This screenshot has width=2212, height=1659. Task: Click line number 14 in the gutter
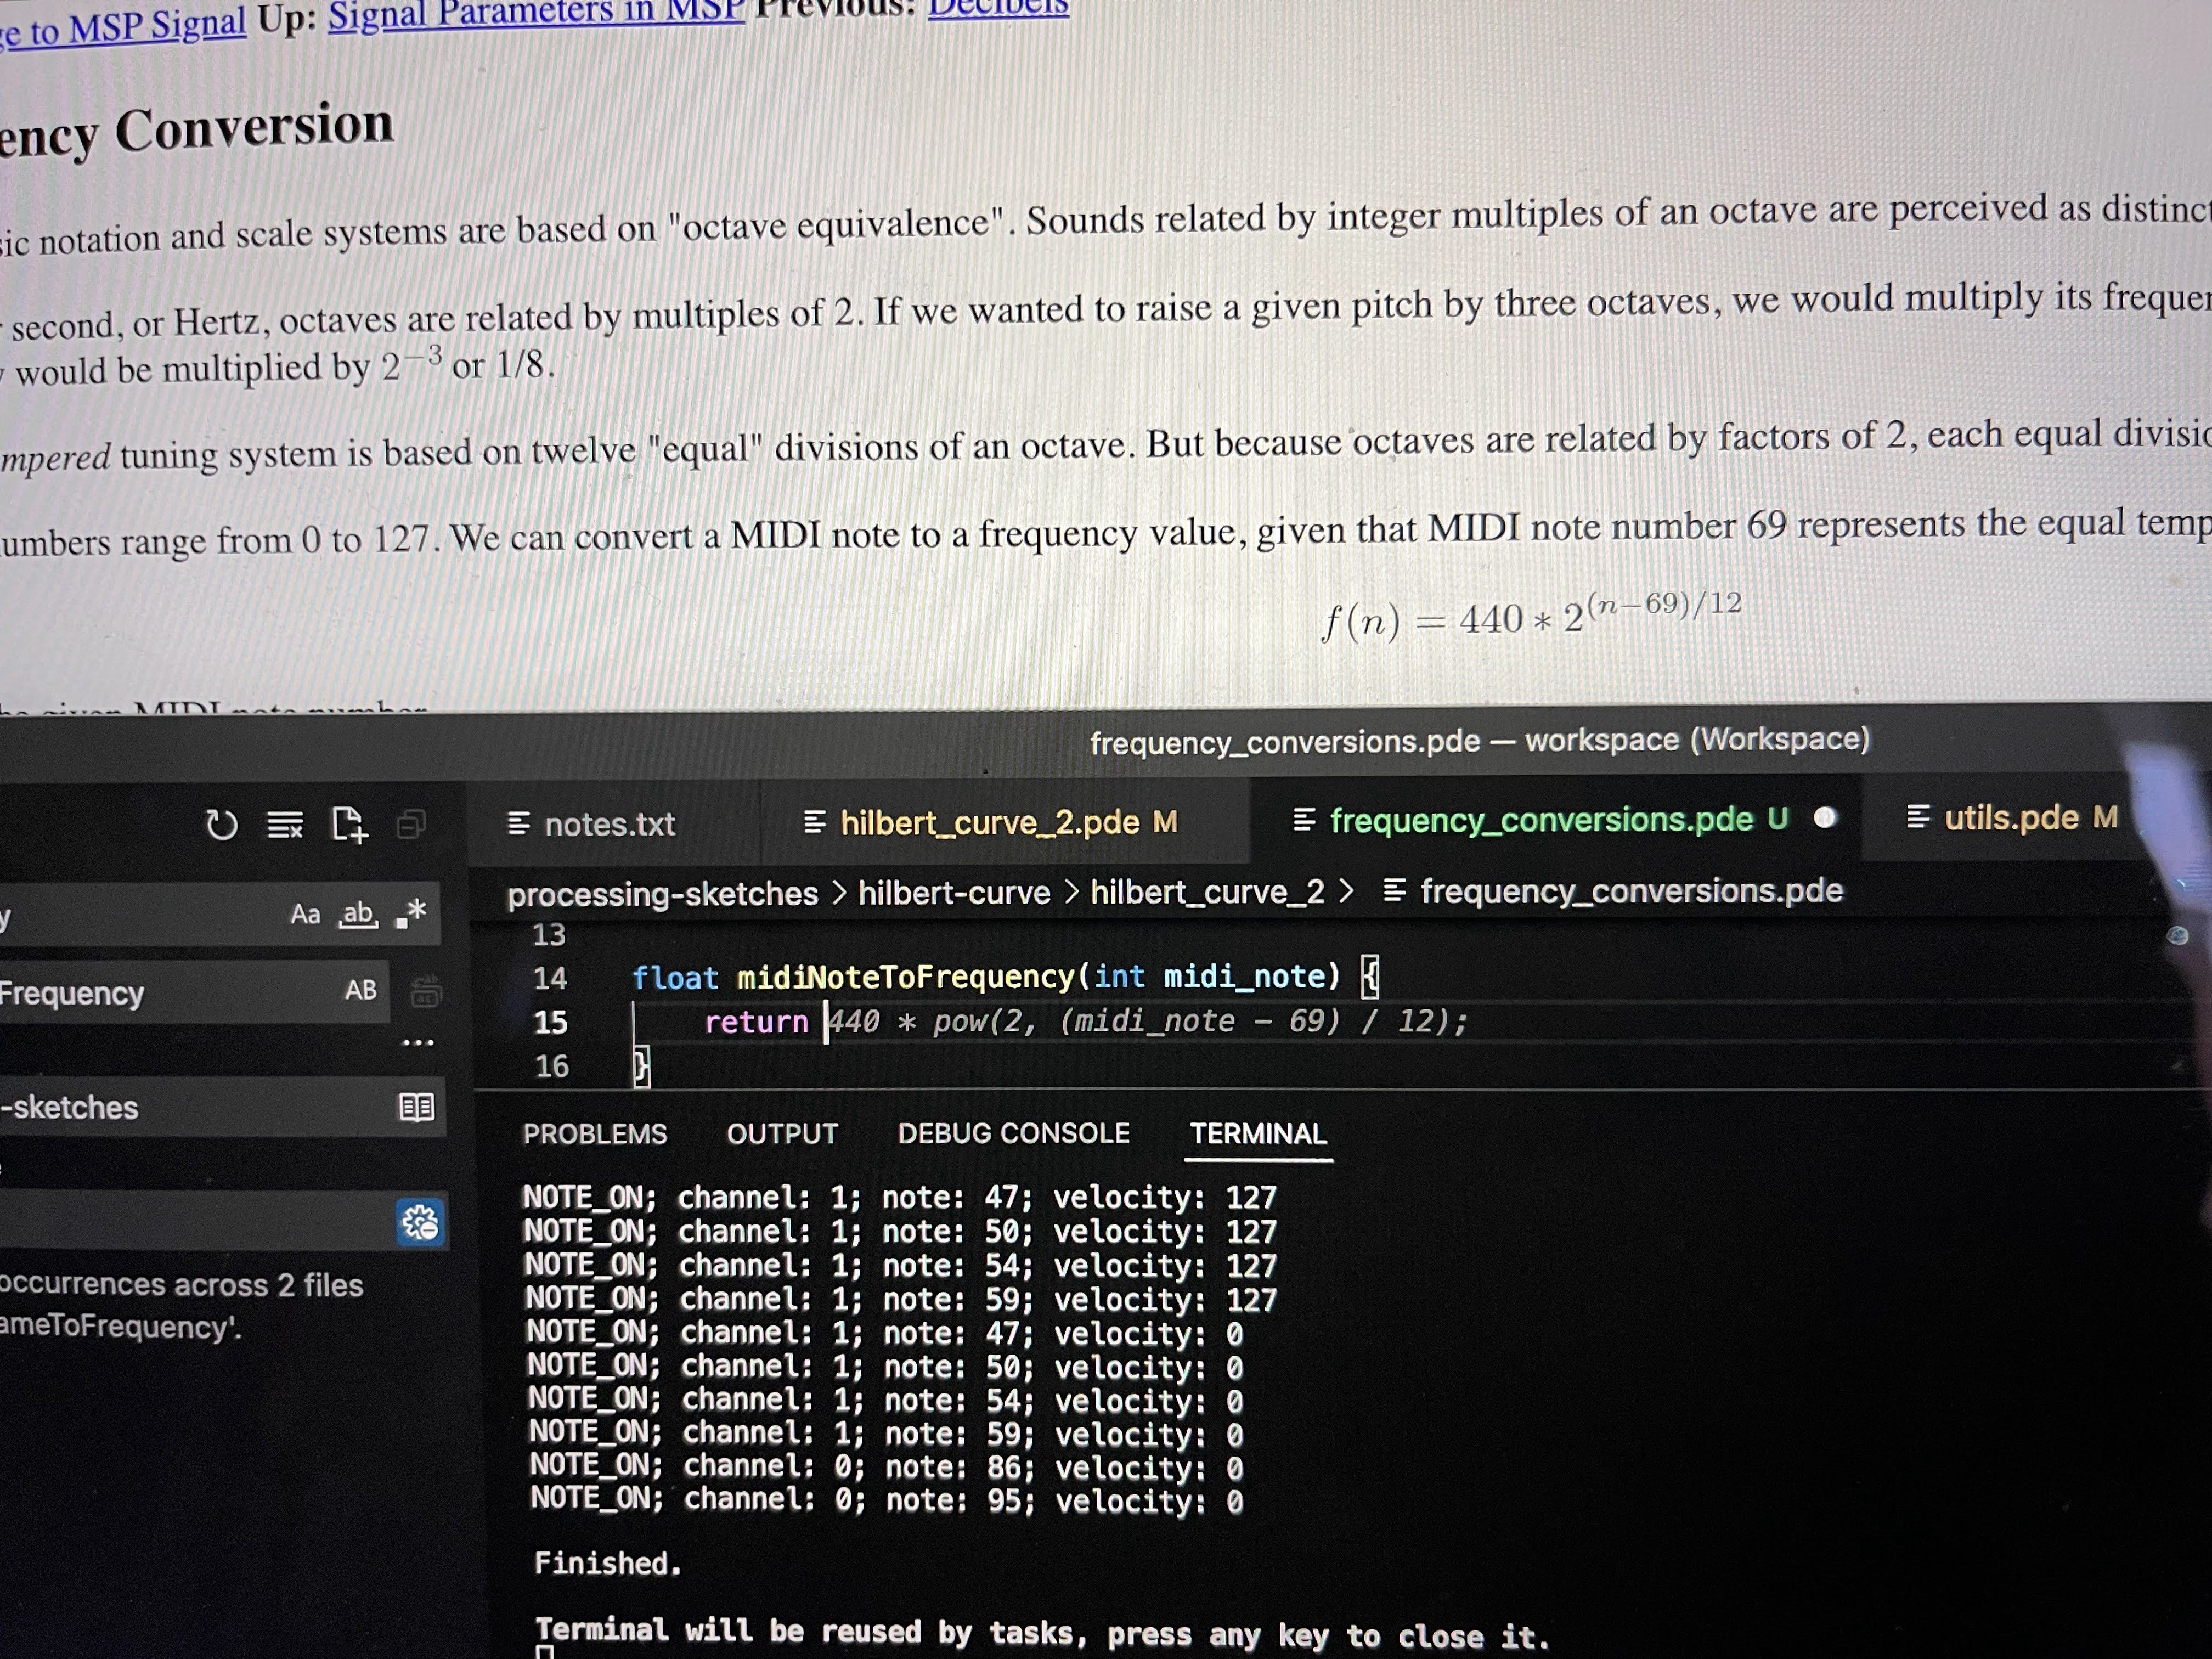pyautogui.click(x=550, y=978)
